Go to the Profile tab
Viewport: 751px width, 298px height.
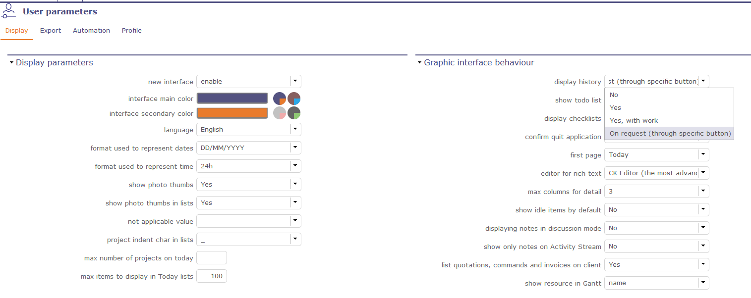click(132, 31)
